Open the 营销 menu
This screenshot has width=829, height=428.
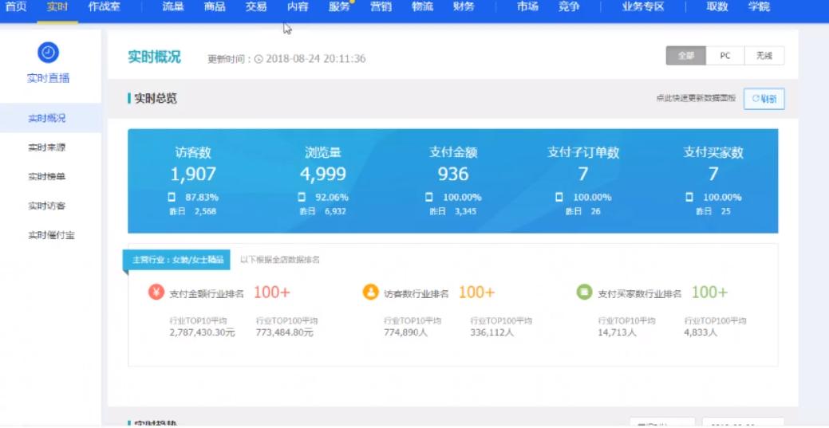point(381,7)
